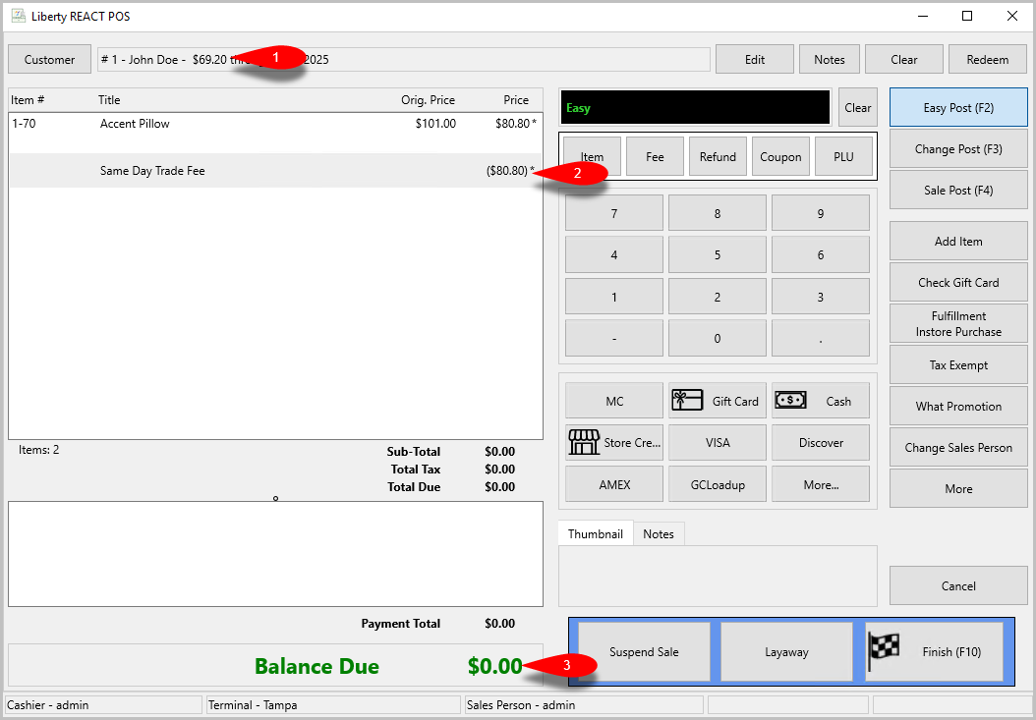Tap keypad number 7
The width and height of the screenshot is (1036, 720).
614,213
